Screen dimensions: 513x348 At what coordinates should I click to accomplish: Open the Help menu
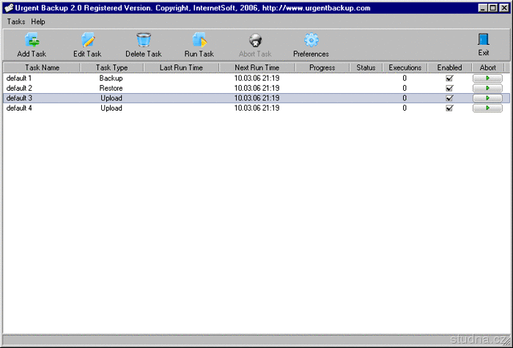click(38, 22)
